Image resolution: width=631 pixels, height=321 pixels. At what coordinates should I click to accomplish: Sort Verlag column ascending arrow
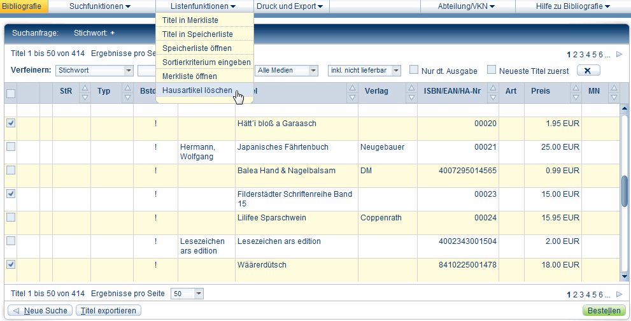tap(411, 88)
